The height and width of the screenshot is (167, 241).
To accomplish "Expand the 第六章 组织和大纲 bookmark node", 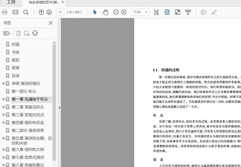I will (x=4, y=149).
